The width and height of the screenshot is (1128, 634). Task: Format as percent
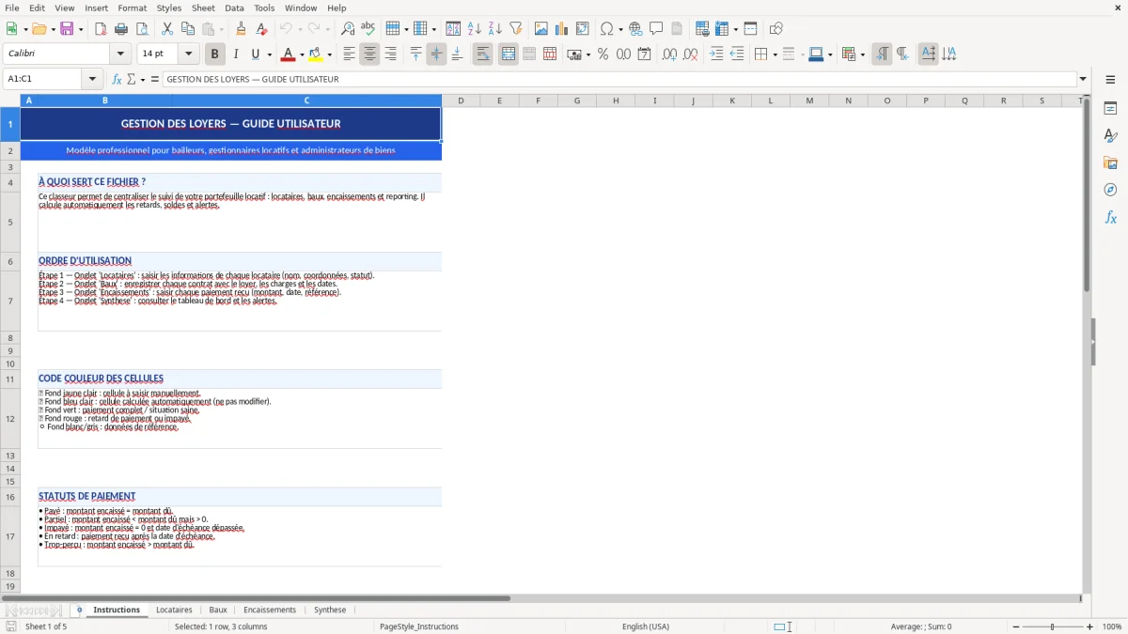pos(603,54)
